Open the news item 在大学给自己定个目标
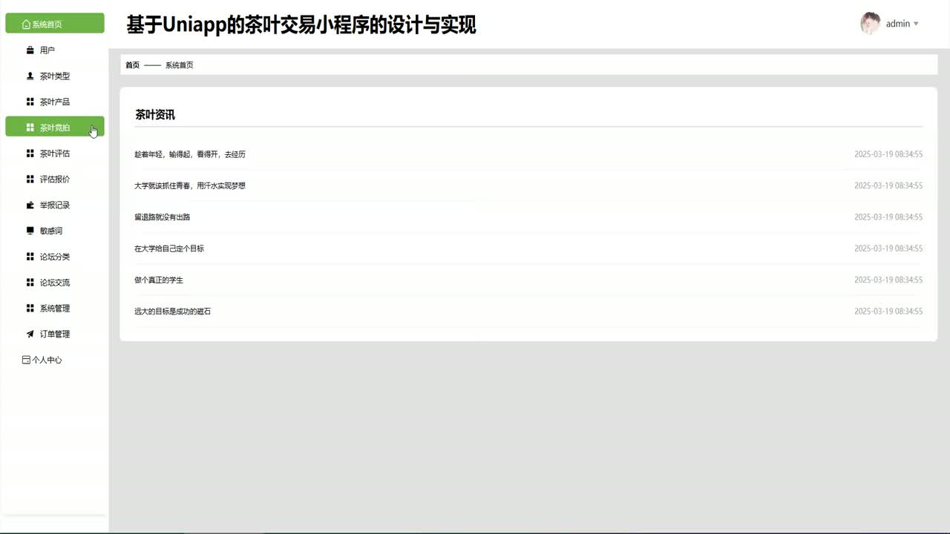 point(169,248)
